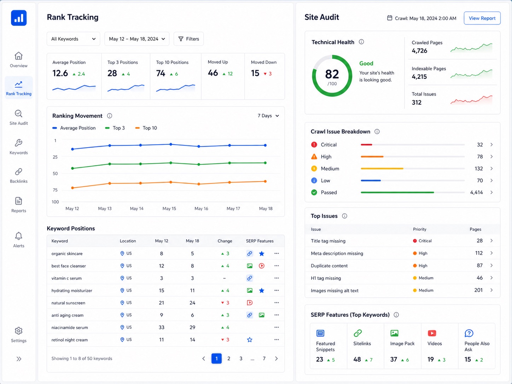Open the Alerts bell in the sidebar
The height and width of the screenshot is (384, 512).
click(19, 240)
